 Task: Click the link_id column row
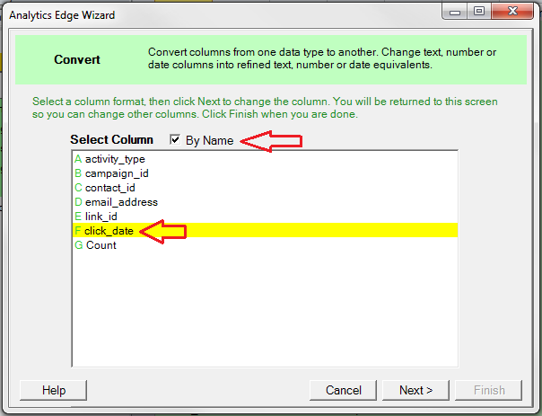tap(101, 217)
